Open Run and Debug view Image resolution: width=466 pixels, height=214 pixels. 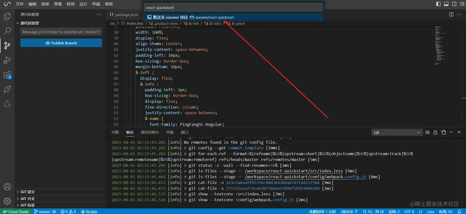coord(7,60)
